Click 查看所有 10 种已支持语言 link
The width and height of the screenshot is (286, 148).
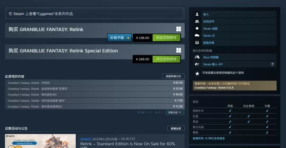(x=209, y=138)
